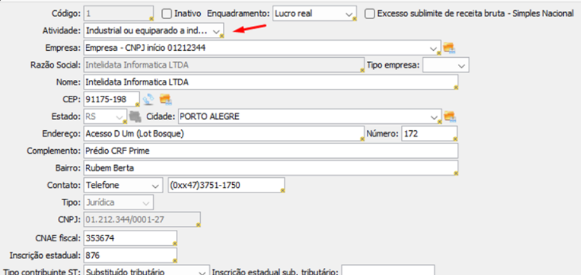Screen dimensions: 581x275
Task: Click the CEP web search globe icon
Action: pos(147,99)
